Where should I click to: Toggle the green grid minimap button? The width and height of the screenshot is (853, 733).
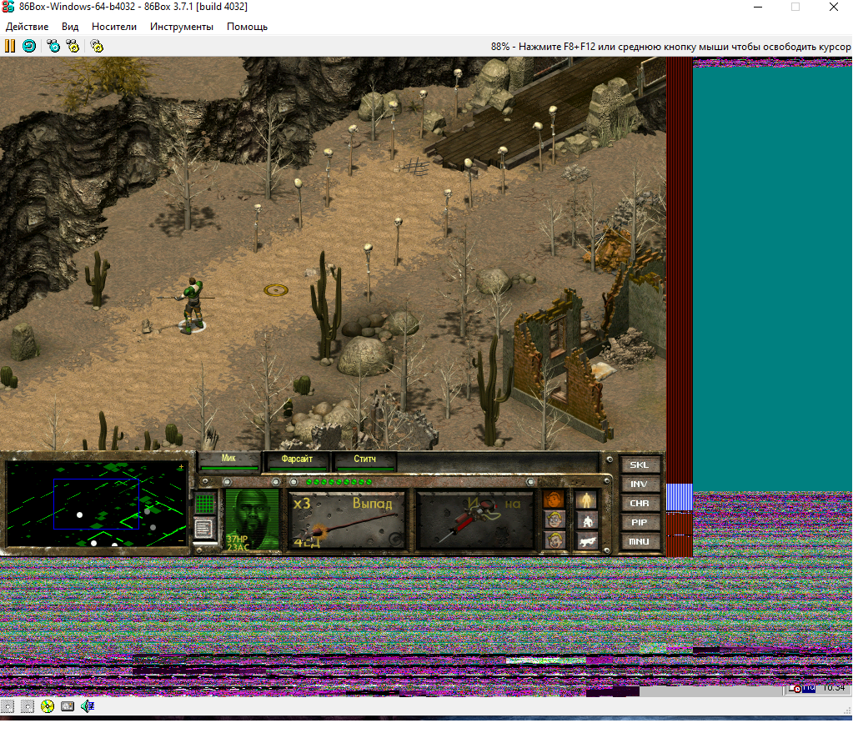(x=205, y=504)
